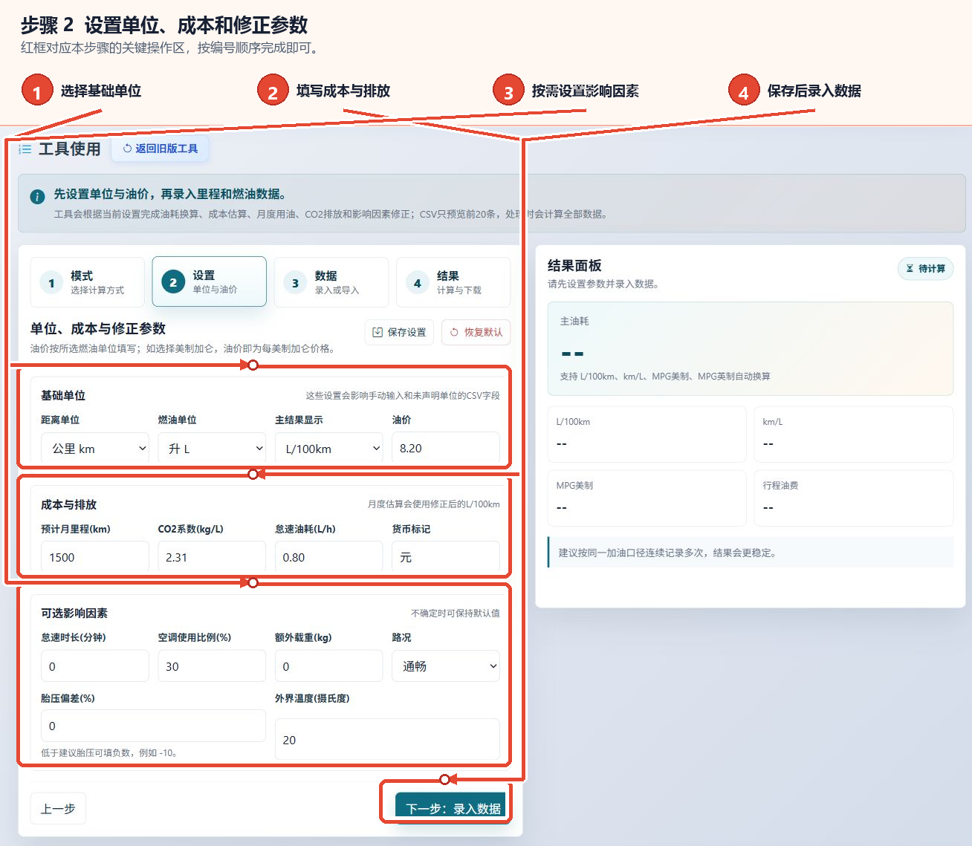Click the list icon beside 工具使用
Screen dimensions: 972x846
click(25, 149)
